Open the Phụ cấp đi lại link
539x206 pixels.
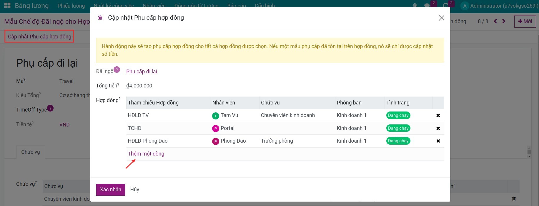(142, 72)
